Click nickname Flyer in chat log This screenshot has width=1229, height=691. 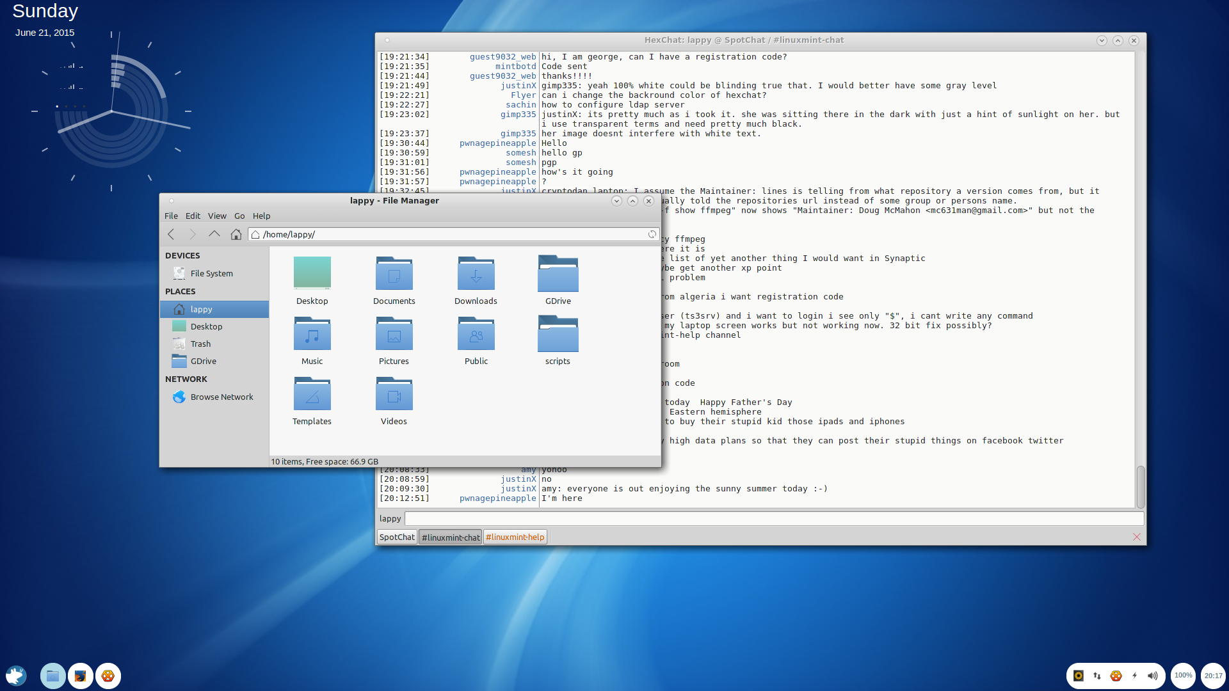point(523,95)
